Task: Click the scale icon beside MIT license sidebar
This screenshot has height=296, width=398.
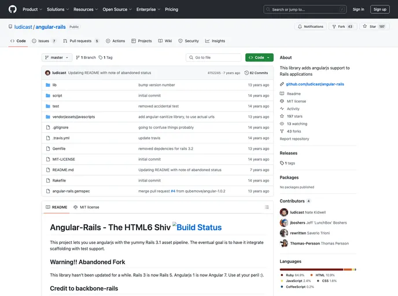Action: (x=282, y=101)
